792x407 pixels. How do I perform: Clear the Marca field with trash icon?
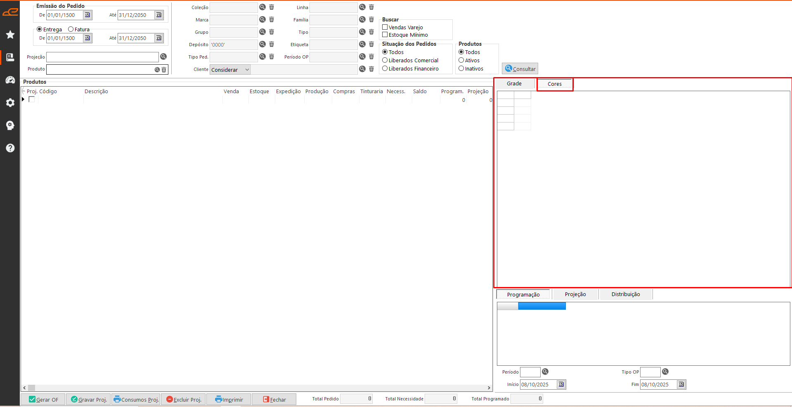(272, 19)
